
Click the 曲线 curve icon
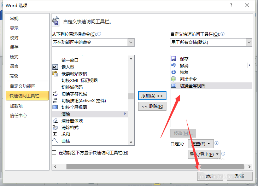[55, 140]
